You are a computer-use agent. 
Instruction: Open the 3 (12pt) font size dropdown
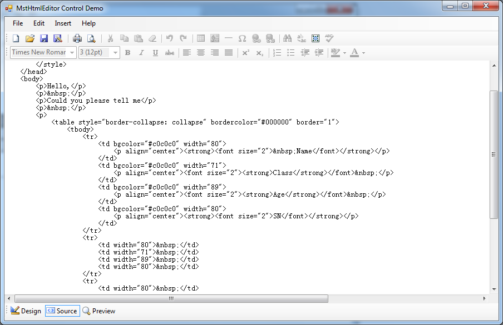tap(115, 53)
